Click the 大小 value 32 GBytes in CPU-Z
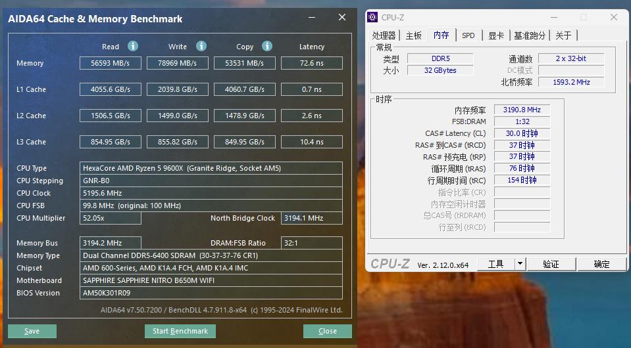 (x=440, y=70)
